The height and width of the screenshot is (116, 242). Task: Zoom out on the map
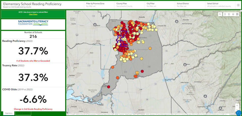(x=237, y=109)
